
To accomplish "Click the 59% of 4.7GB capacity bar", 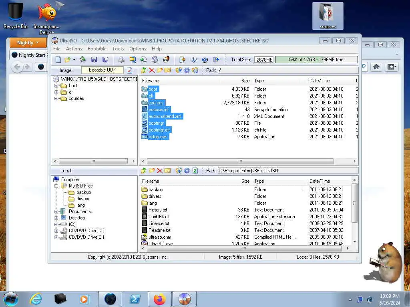I will click(x=316, y=60).
